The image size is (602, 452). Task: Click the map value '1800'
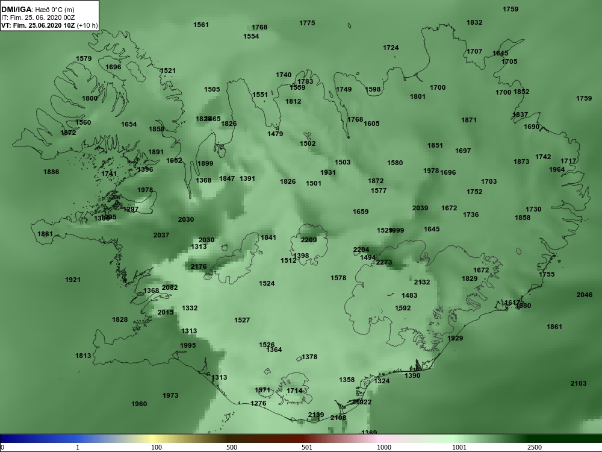[90, 98]
